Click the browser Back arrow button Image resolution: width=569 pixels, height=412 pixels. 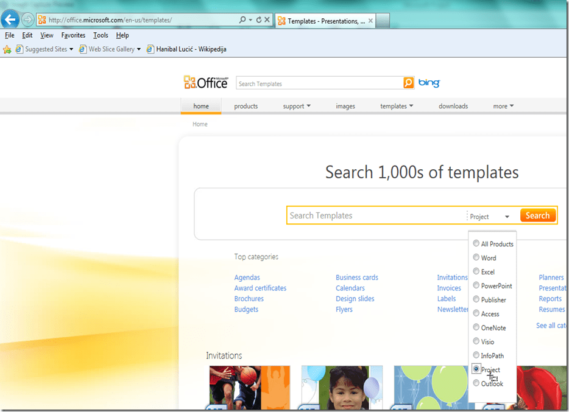pos(10,19)
